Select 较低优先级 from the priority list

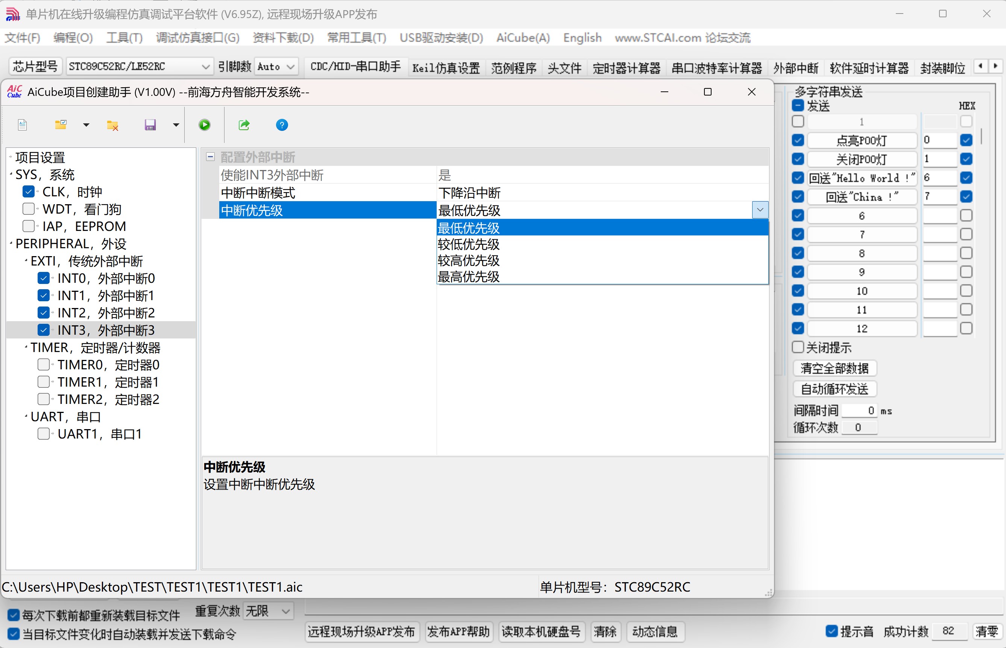pyautogui.click(x=602, y=244)
